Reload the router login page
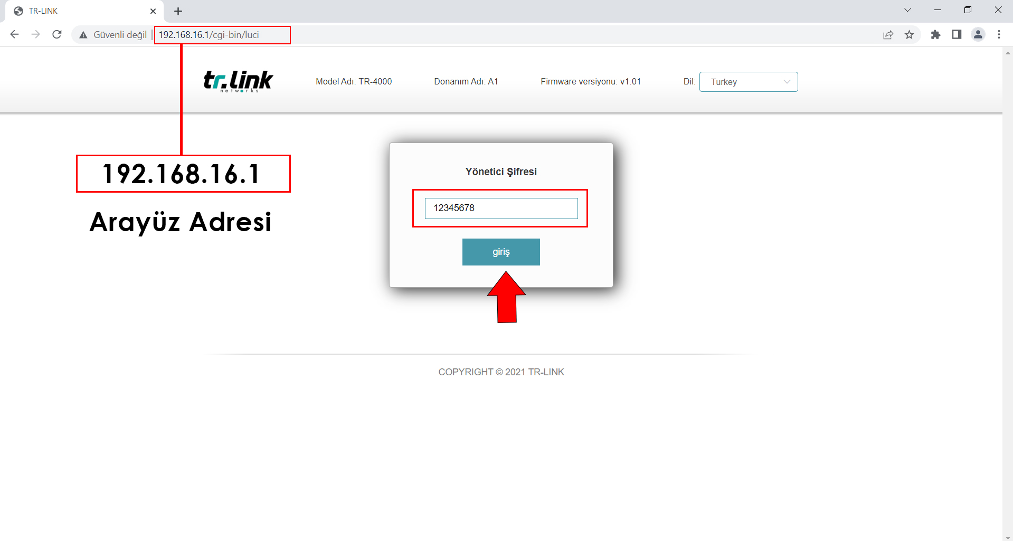The height and width of the screenshot is (541, 1013). [x=57, y=34]
